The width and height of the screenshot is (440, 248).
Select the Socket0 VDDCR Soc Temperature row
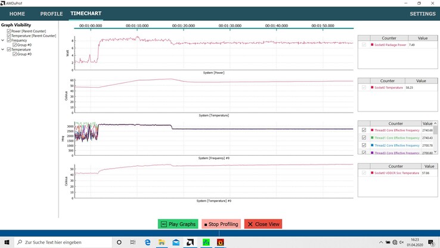[398, 173]
